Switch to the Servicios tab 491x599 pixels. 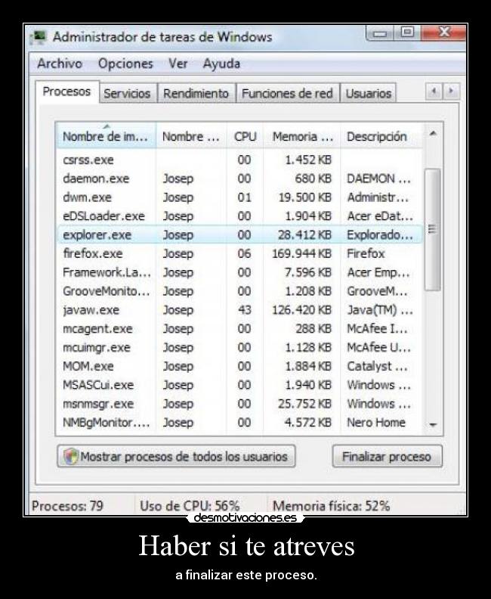(x=127, y=94)
